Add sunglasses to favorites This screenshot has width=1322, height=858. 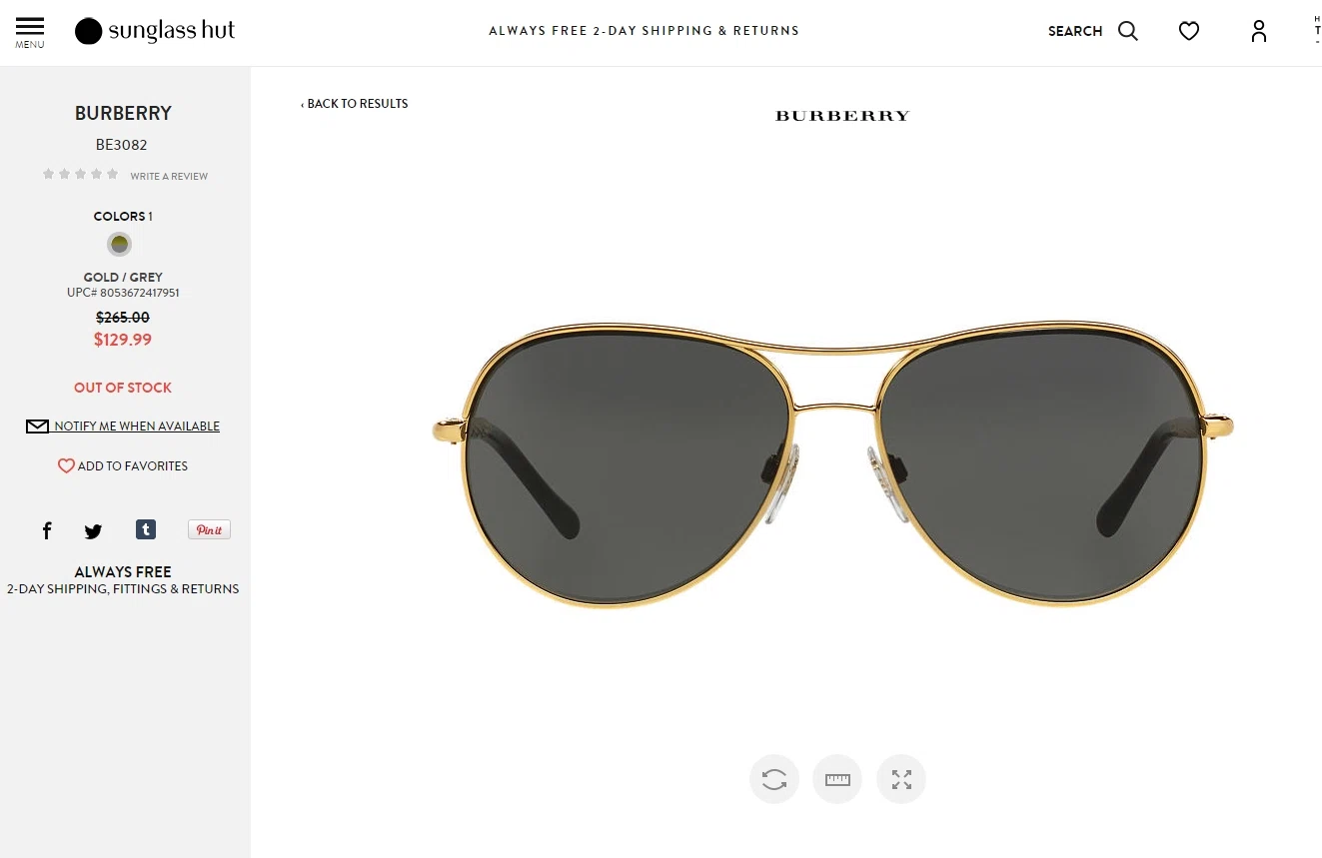tap(123, 466)
